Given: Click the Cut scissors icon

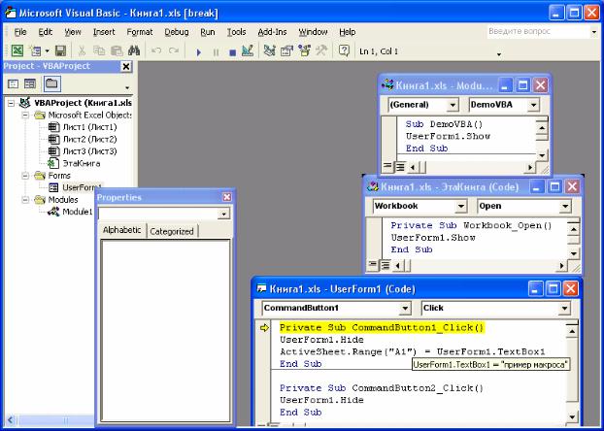Looking at the screenshot, I should pos(82,50).
